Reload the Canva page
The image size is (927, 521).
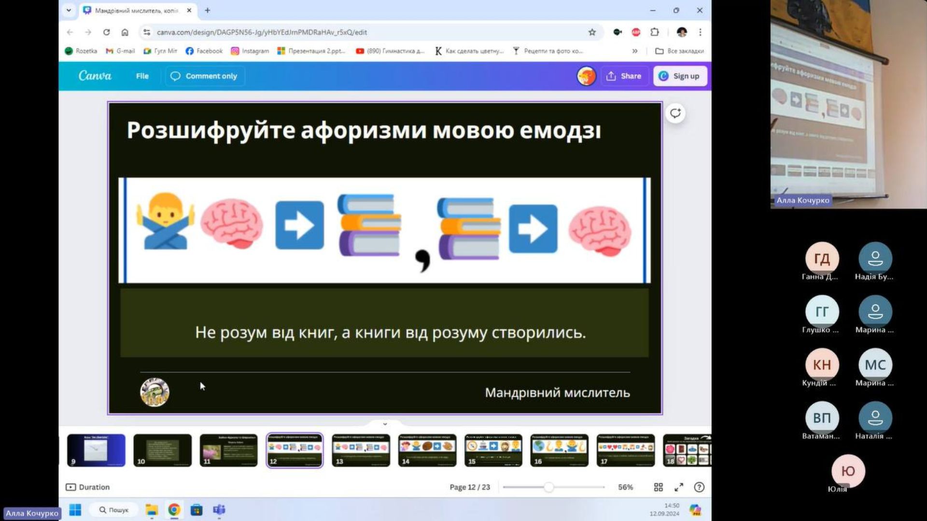(106, 32)
